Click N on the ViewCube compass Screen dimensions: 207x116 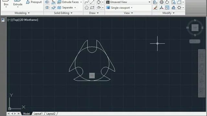click(x=195, y=20)
